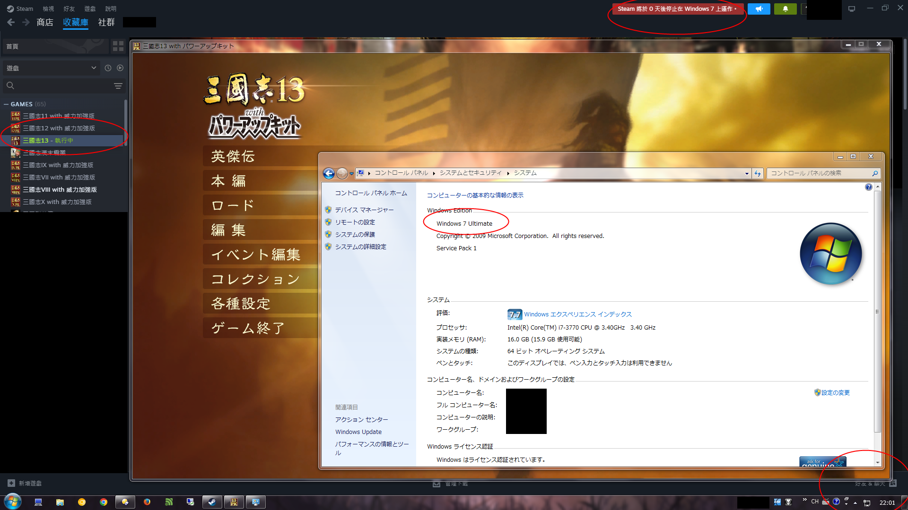Open Firefox from the taskbar
This screenshot has width=908, height=510.
pos(147,502)
